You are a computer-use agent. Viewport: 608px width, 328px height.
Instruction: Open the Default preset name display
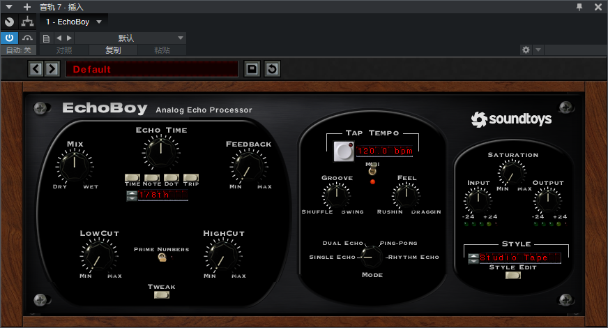pyautogui.click(x=151, y=69)
